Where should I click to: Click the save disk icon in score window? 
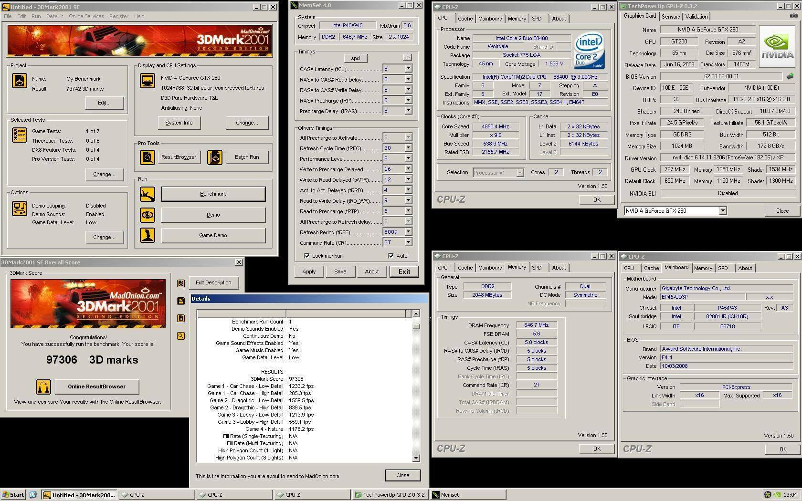[181, 301]
